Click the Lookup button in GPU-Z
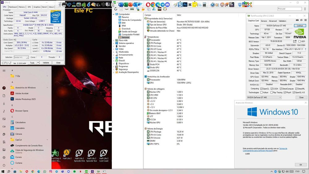Image resolution: width=309 pixels, height=174 pixels. click(300, 26)
